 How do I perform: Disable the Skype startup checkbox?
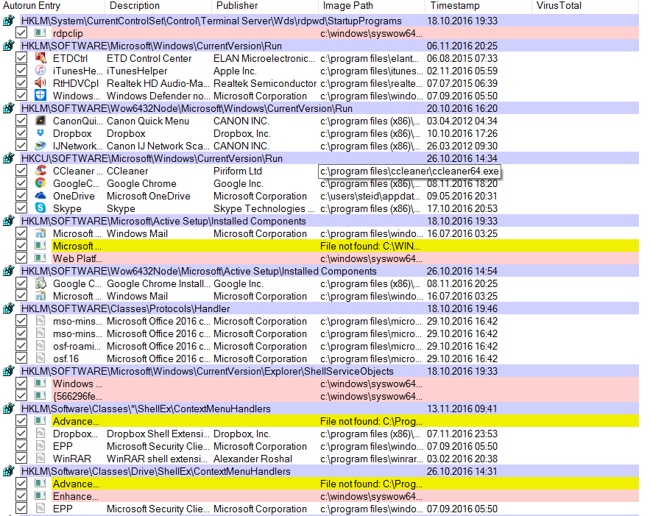[21, 208]
